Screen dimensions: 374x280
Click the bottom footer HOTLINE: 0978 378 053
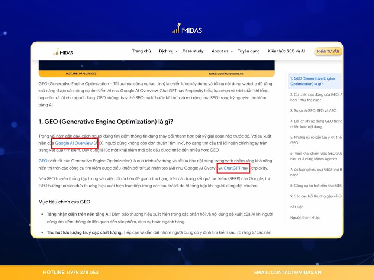(71, 272)
